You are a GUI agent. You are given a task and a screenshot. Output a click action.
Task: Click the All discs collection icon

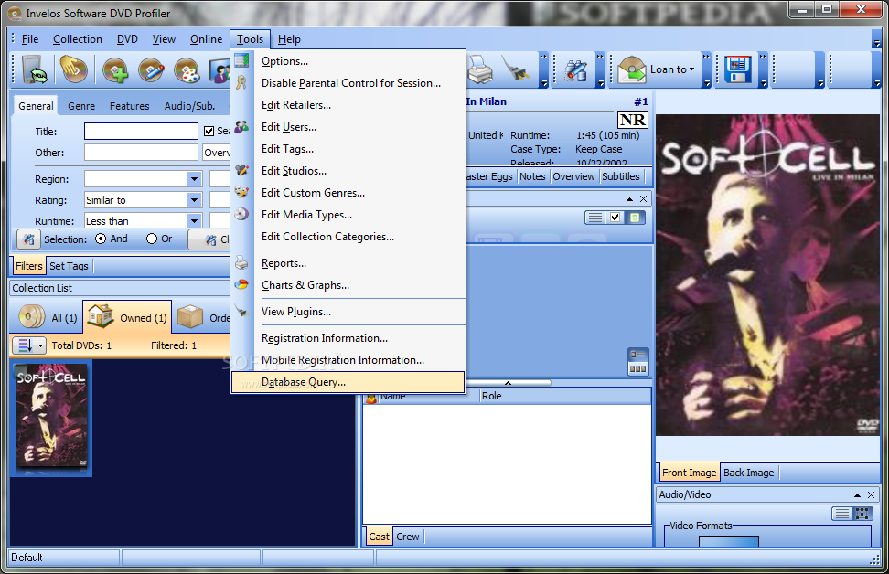(32, 317)
